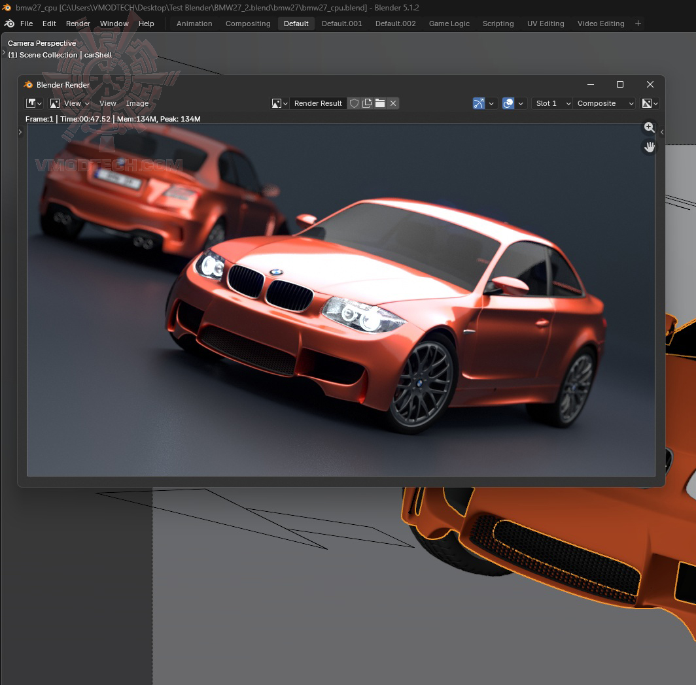The width and height of the screenshot is (696, 685).
Task: Click the zoom magnifier gizmo icon
Action: tap(650, 127)
